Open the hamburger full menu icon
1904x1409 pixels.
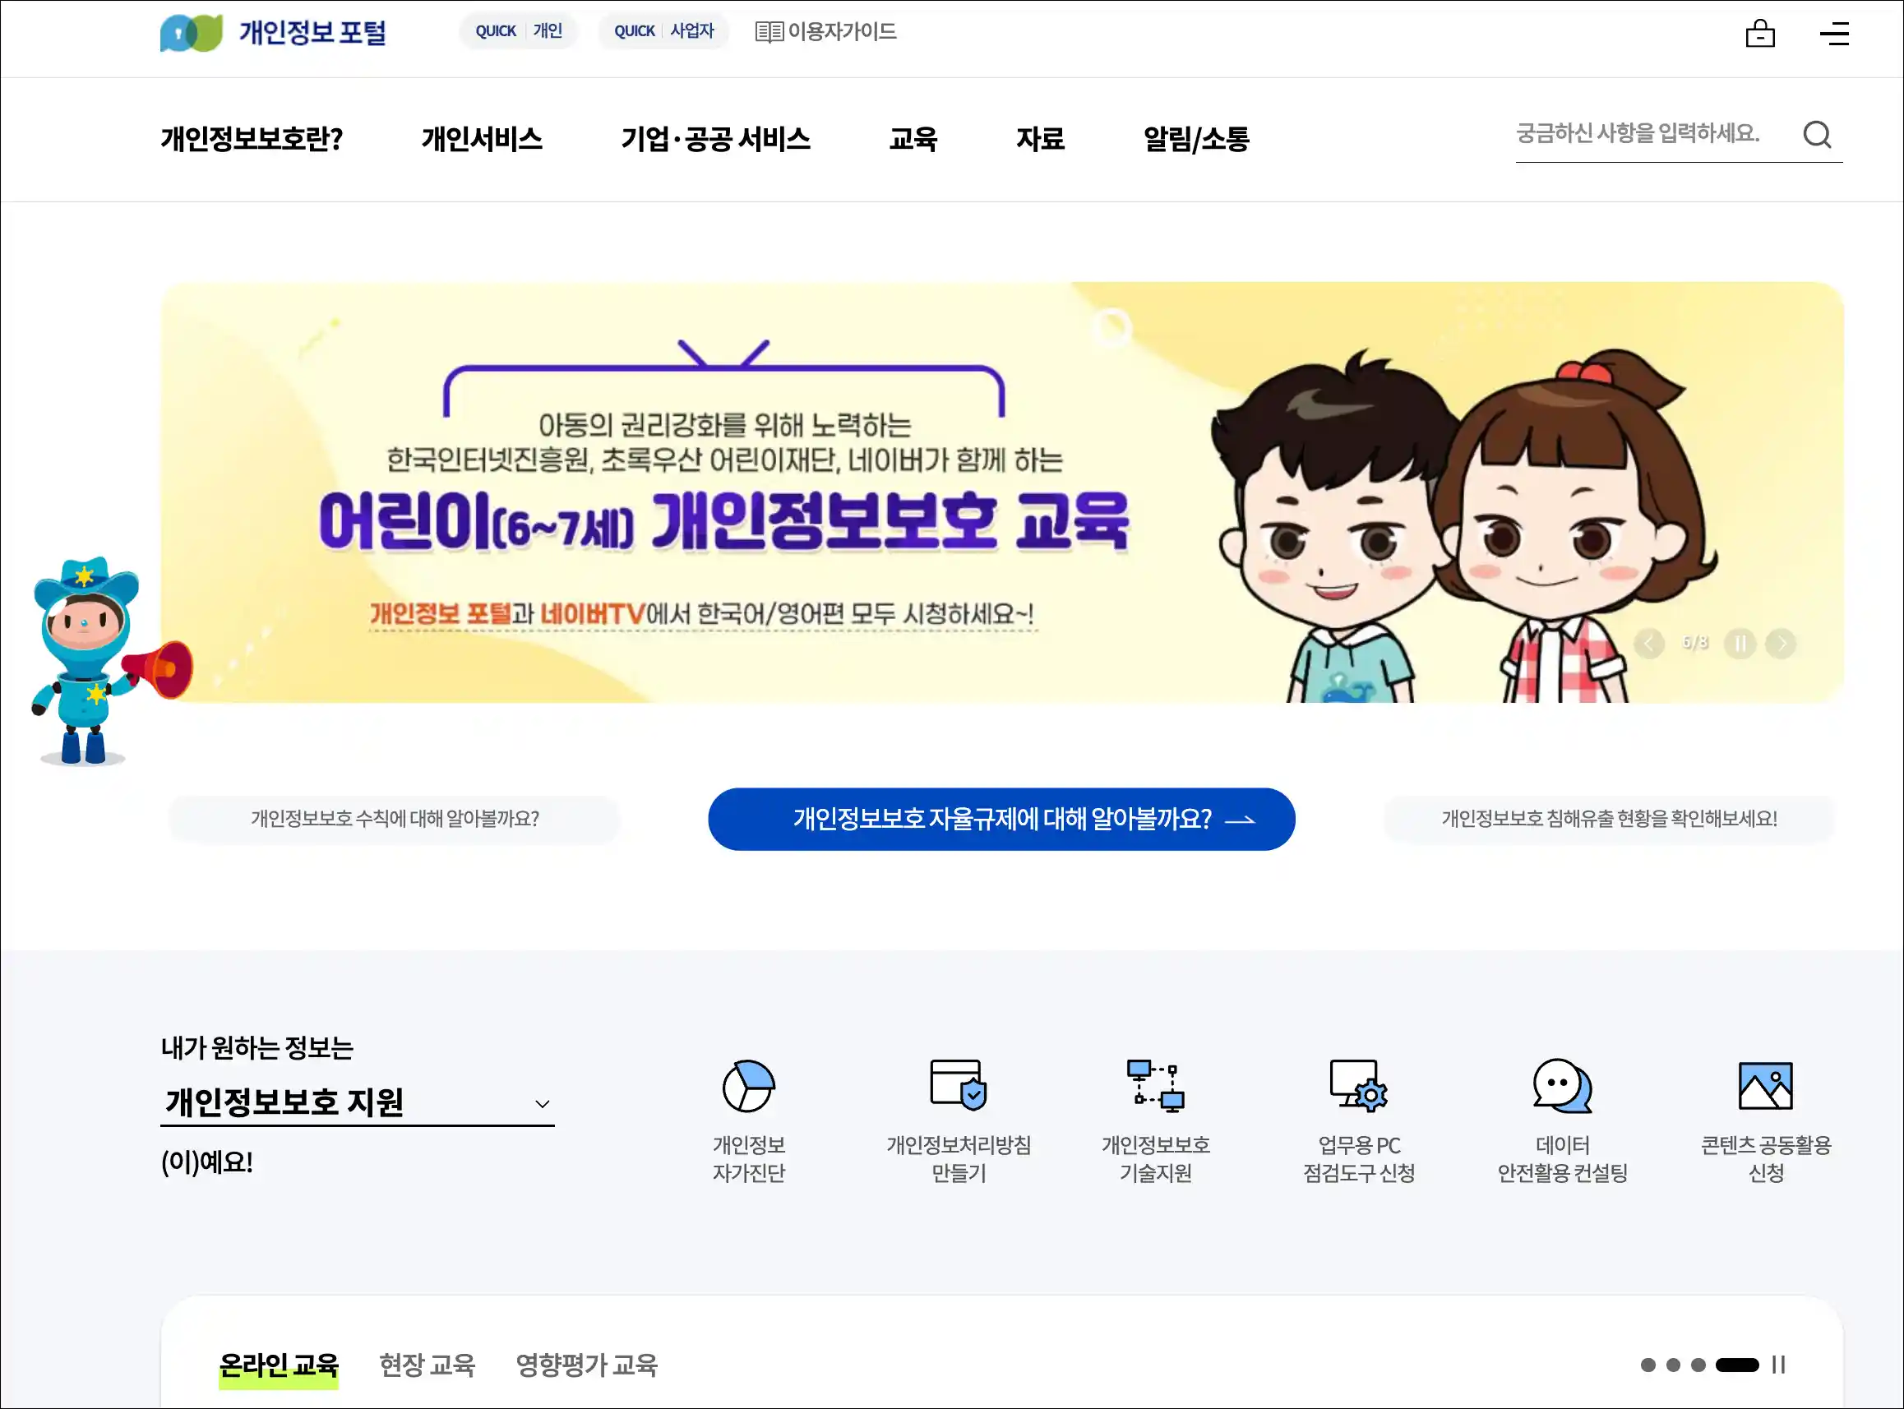(1834, 35)
